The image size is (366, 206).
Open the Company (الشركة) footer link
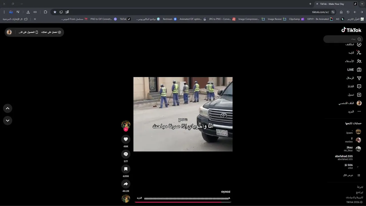(x=360, y=187)
